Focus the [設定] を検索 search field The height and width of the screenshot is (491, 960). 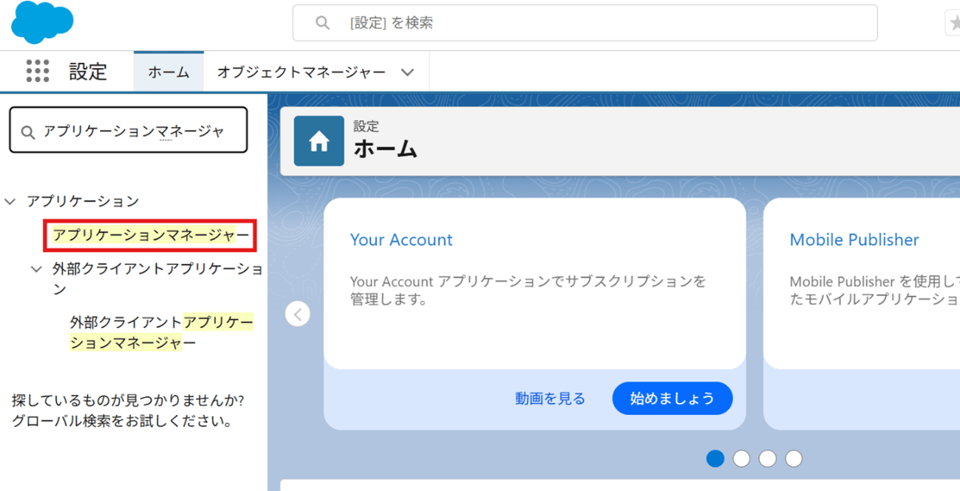(585, 23)
